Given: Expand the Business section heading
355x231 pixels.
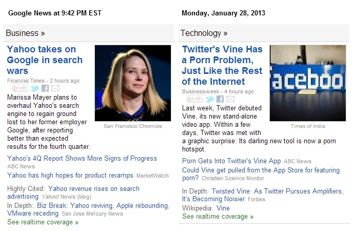Looking at the screenshot, I should pos(25,33).
